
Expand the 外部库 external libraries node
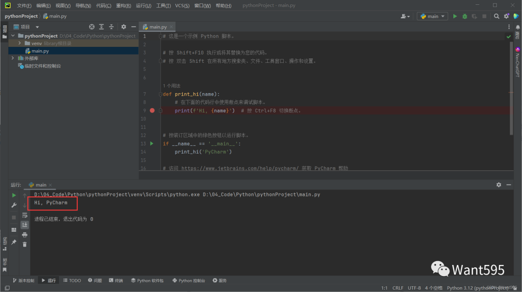tap(13, 58)
